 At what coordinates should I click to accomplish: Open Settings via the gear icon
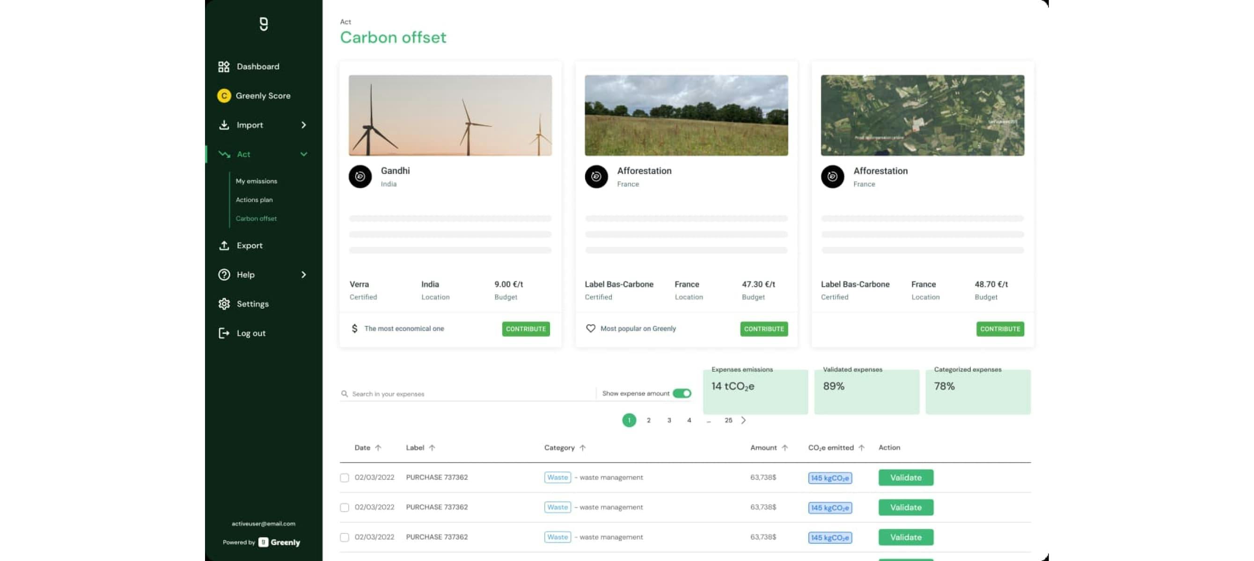[224, 303]
